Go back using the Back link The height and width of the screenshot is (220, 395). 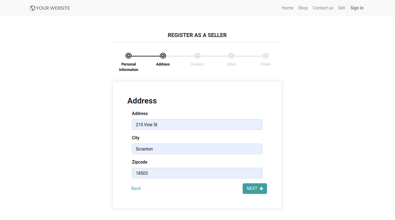point(136,188)
